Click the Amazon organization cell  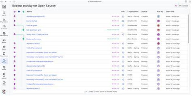coord(130,43)
